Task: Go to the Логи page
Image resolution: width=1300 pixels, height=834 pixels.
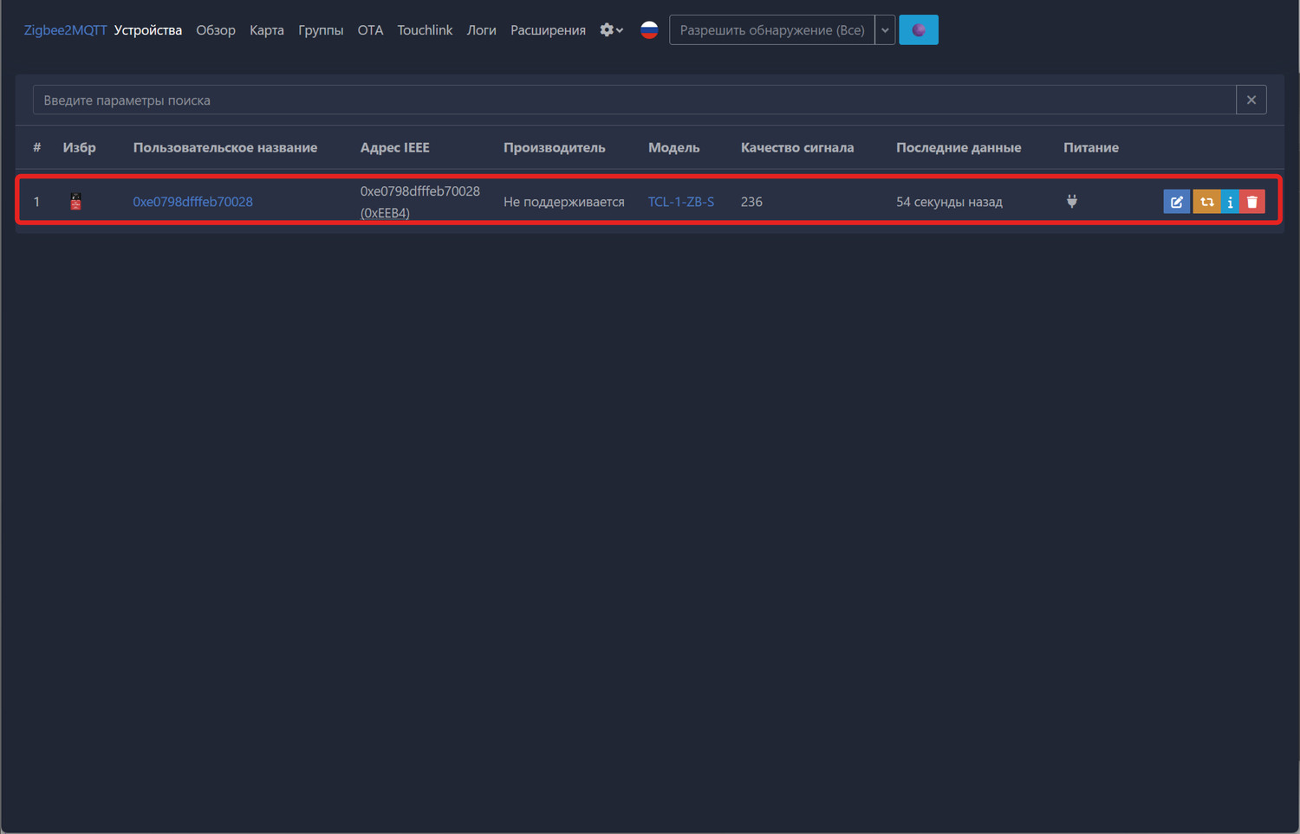Action: (x=481, y=30)
